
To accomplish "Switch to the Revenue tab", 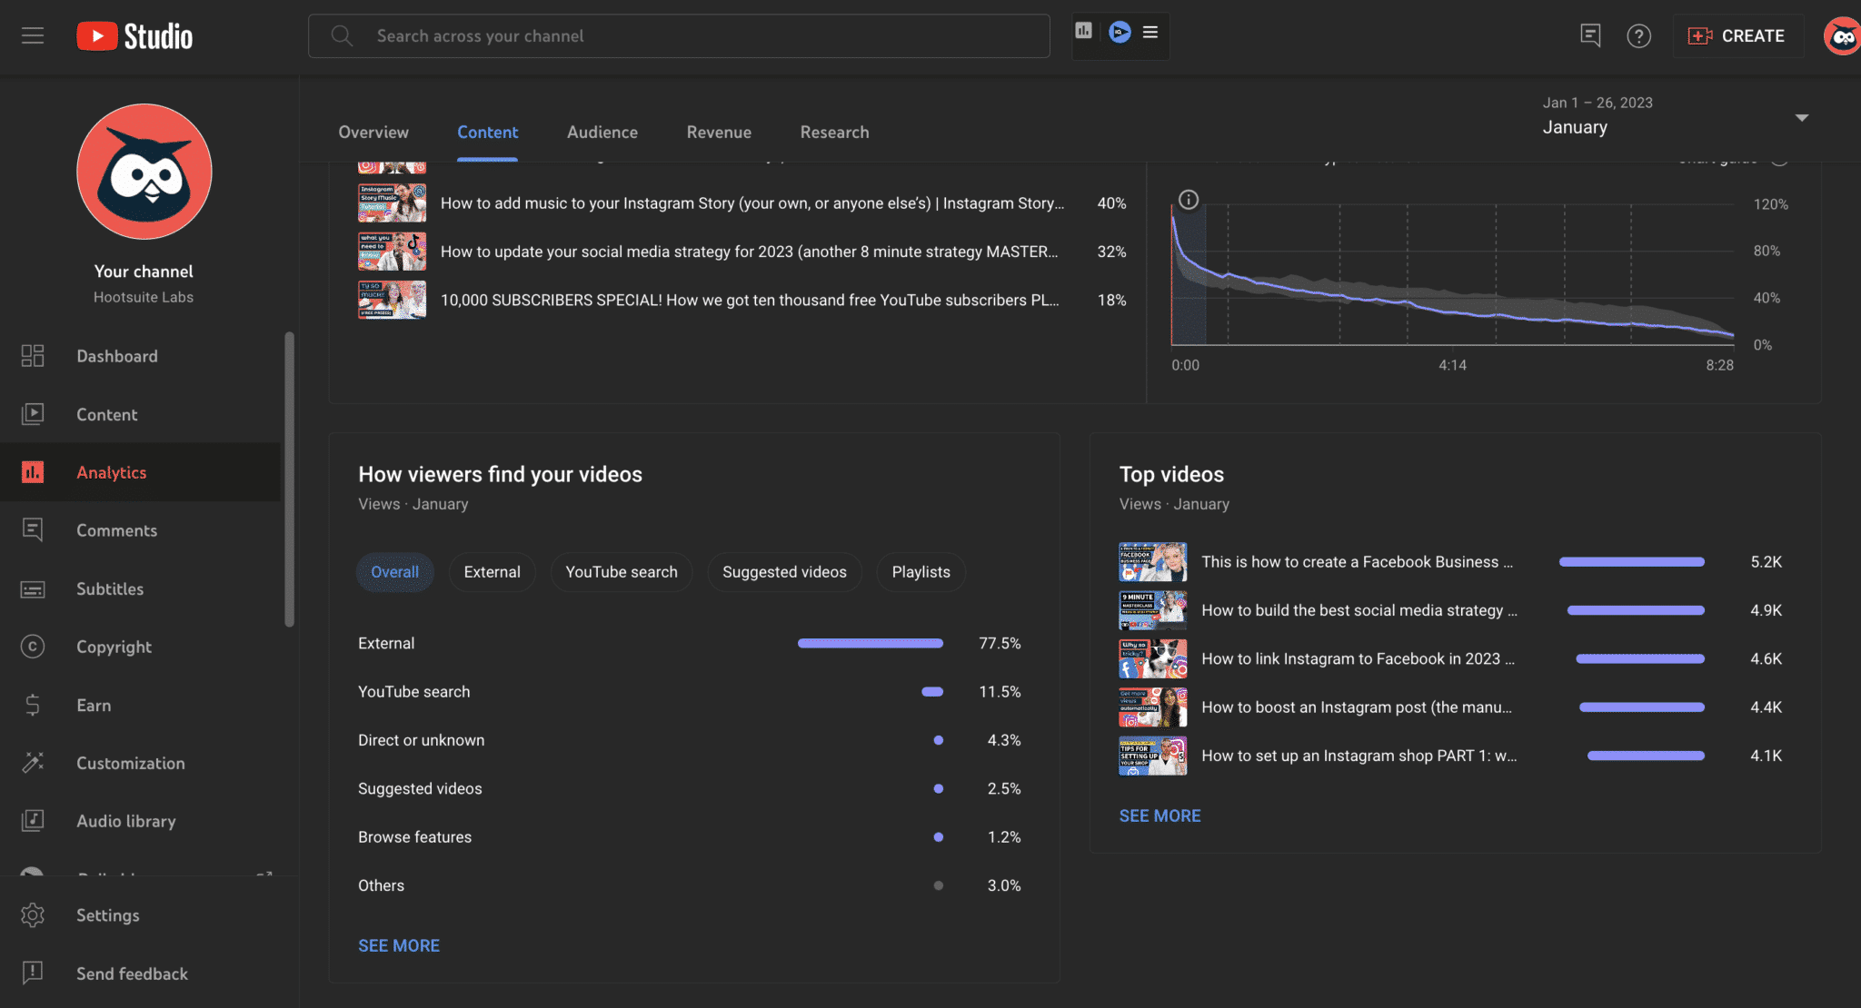I will [718, 132].
